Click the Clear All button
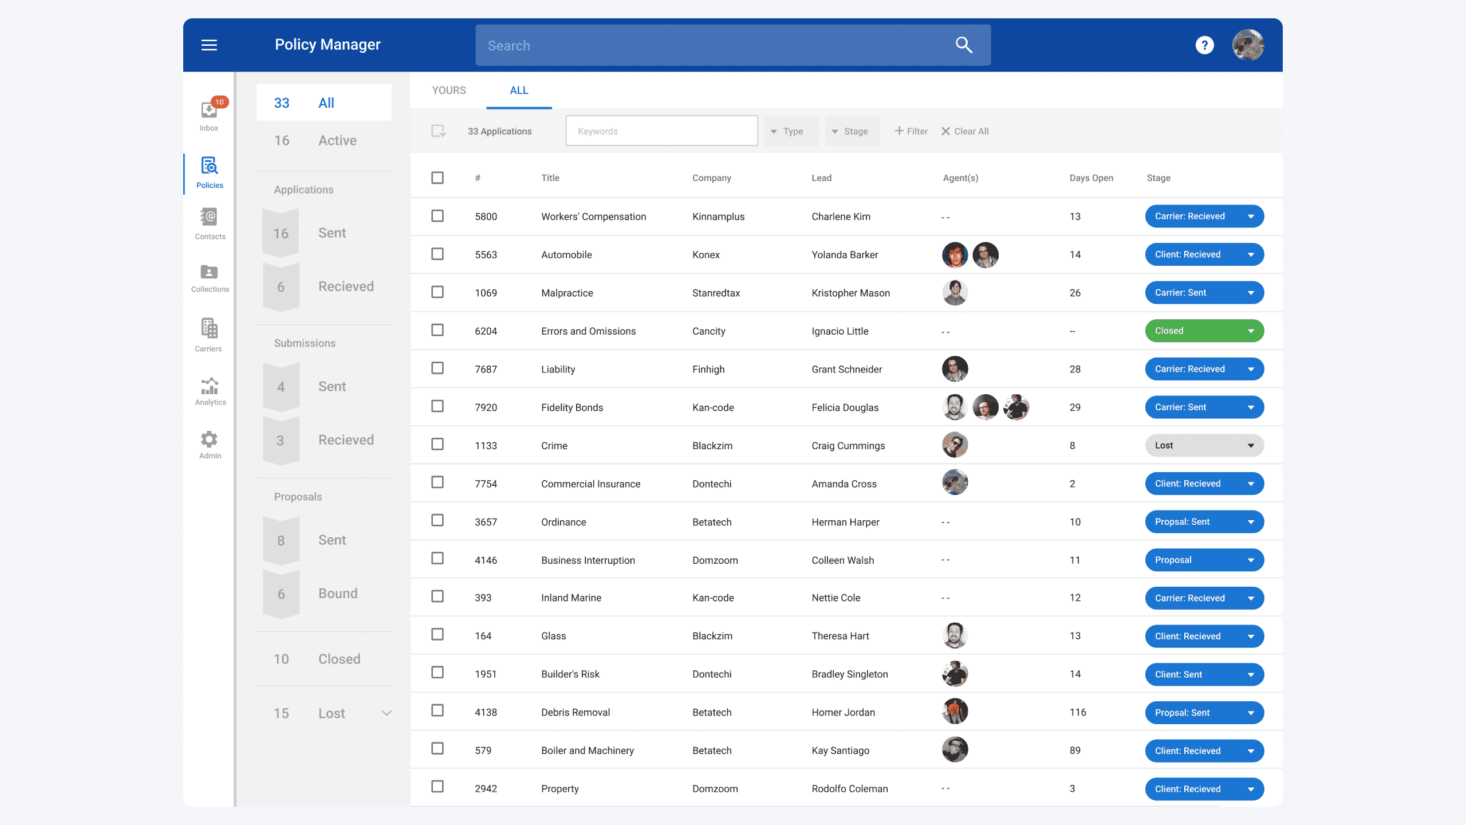The image size is (1466, 825). pos(965,131)
